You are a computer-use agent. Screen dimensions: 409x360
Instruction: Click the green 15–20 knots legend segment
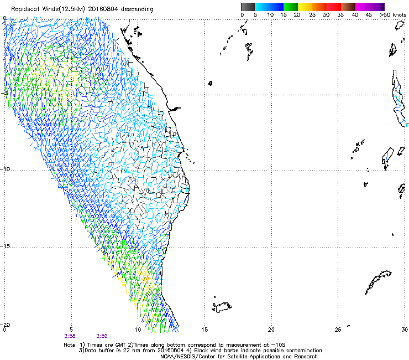coord(291,7)
